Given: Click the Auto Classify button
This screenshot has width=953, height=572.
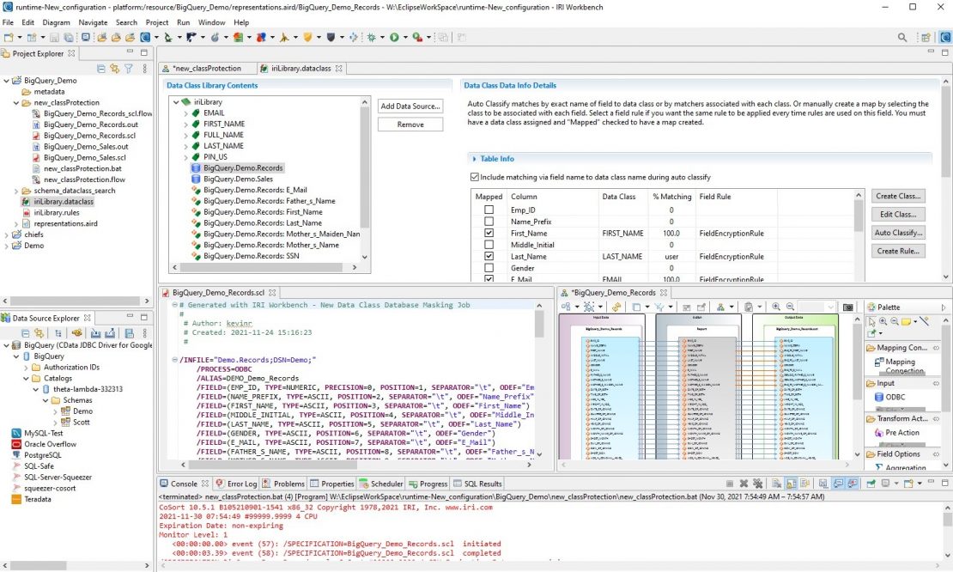Looking at the screenshot, I should [898, 233].
